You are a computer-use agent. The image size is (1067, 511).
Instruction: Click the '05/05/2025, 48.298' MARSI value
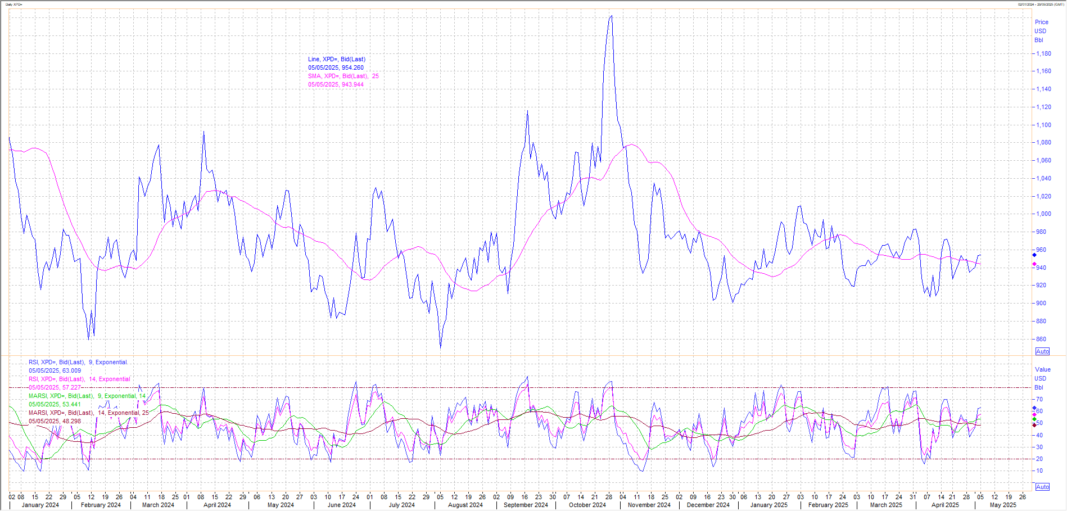click(55, 421)
